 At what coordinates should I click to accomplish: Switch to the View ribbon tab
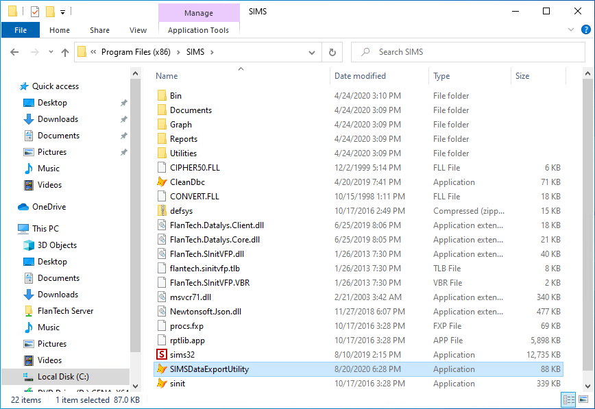(x=138, y=30)
